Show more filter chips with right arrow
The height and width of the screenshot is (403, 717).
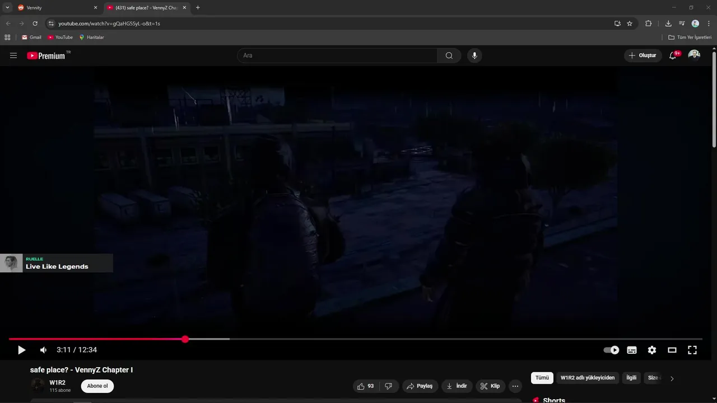coord(672,378)
